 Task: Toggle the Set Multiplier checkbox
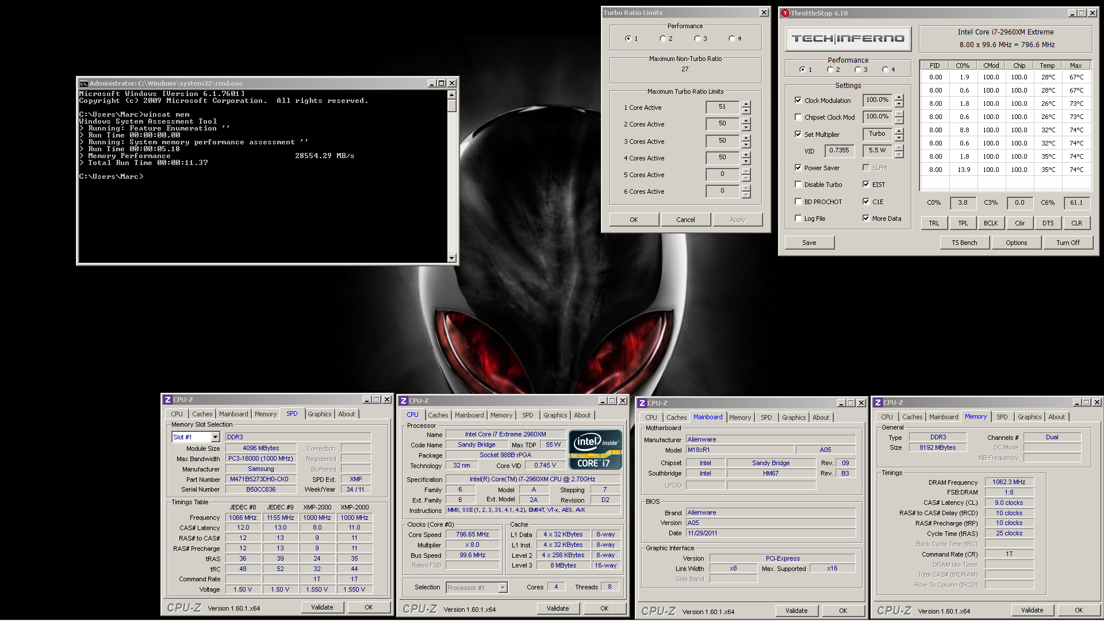pos(798,134)
